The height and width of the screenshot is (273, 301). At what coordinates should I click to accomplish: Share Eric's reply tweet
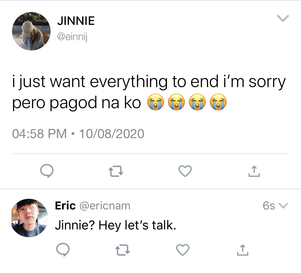click(242, 250)
